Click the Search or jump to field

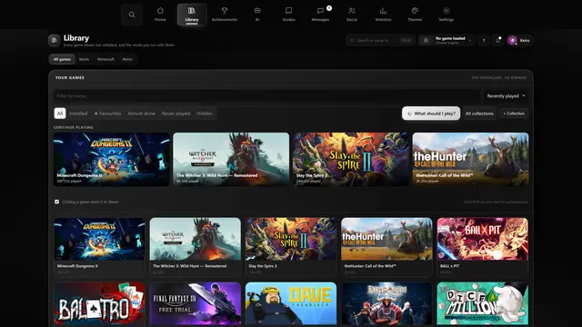point(380,40)
